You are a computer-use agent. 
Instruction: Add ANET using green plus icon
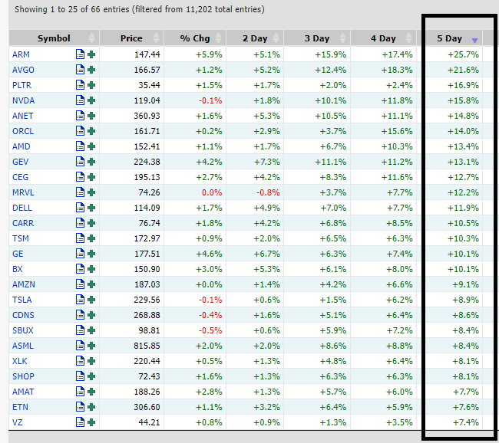click(x=91, y=116)
